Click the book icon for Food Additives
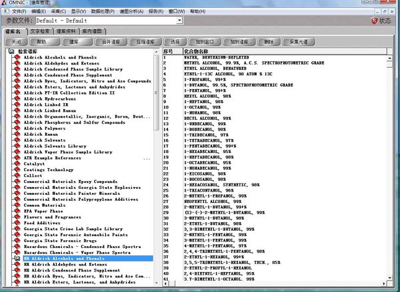Screen dimensions: 400x292 tap(17, 223)
